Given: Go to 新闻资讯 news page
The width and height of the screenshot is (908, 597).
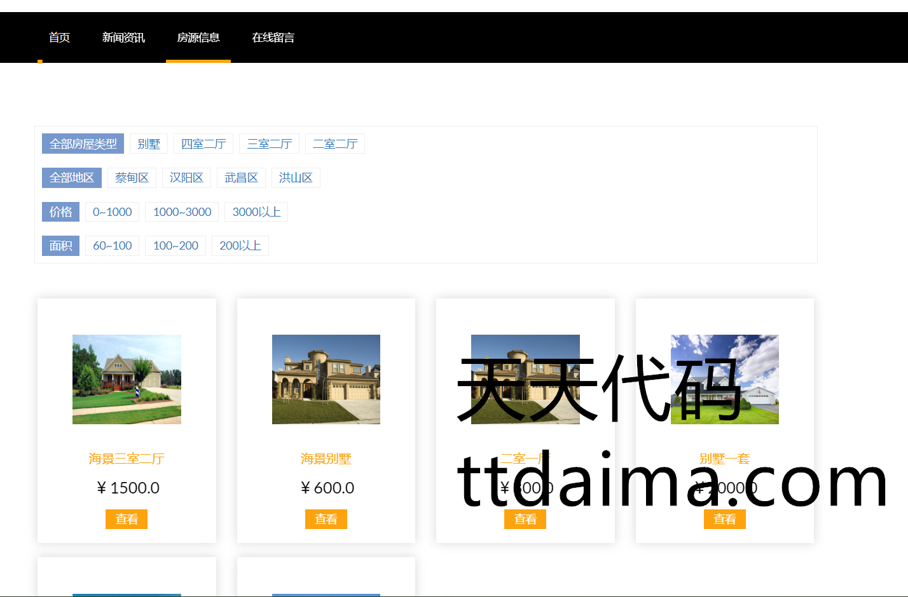Looking at the screenshot, I should [123, 37].
